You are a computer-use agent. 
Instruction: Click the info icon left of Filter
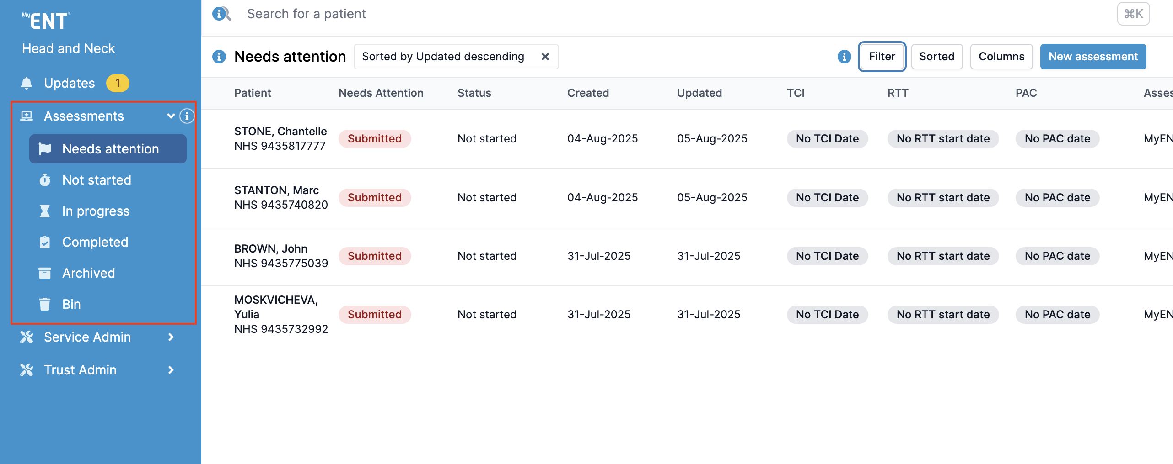[x=844, y=57]
